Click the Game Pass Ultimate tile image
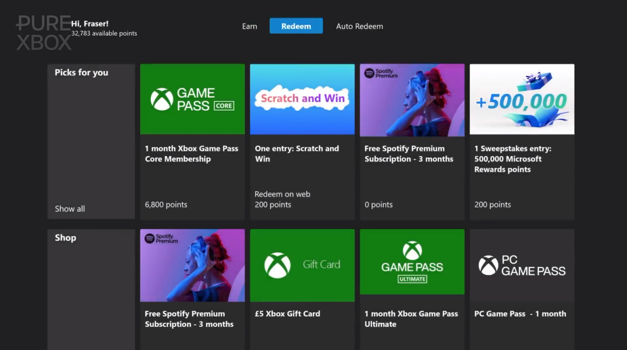Image resolution: width=627 pixels, height=350 pixels. pos(412,262)
